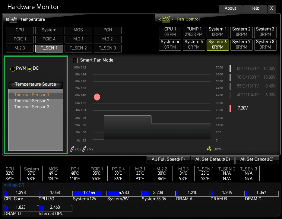Select the MOS temperature sensor button
Screen dimensions: 282x219
click(x=78, y=30)
